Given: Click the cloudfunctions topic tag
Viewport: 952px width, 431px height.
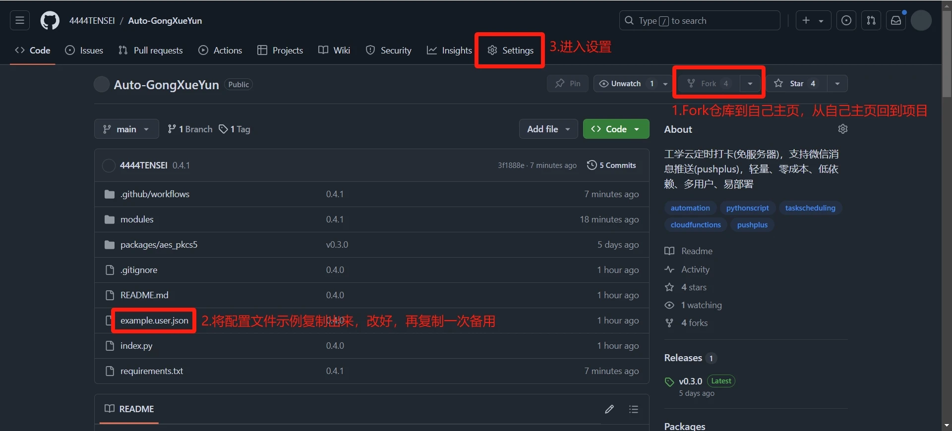Looking at the screenshot, I should point(696,225).
